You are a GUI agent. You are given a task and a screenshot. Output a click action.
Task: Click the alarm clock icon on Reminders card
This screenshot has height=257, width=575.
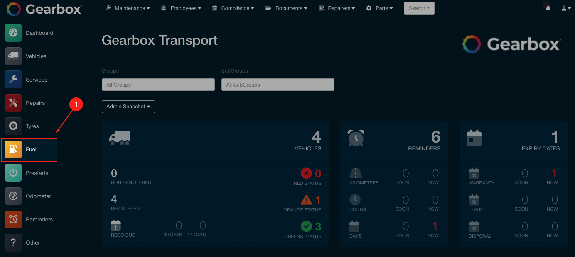click(x=356, y=138)
